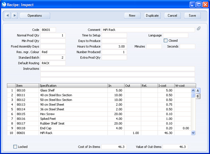Select row number 1 in the table
The image size is (210, 154).
tap(11, 90)
